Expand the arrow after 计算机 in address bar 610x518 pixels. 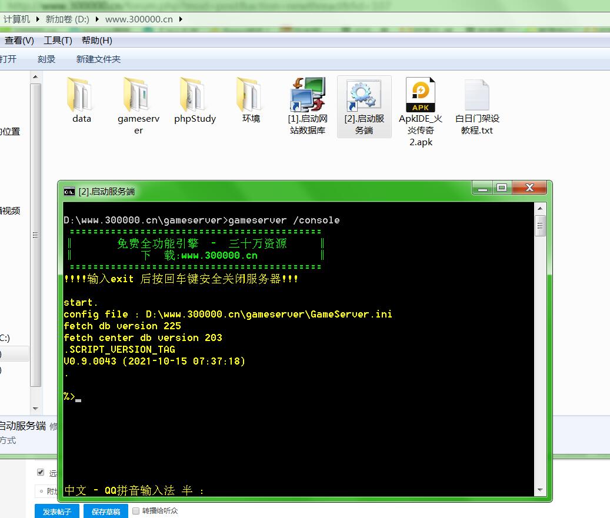click(38, 19)
